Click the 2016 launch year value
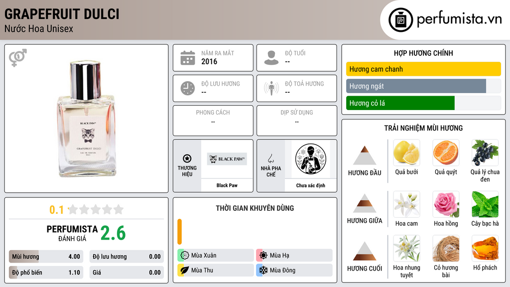Image resolution: width=510 pixels, height=287 pixels. coord(209,61)
